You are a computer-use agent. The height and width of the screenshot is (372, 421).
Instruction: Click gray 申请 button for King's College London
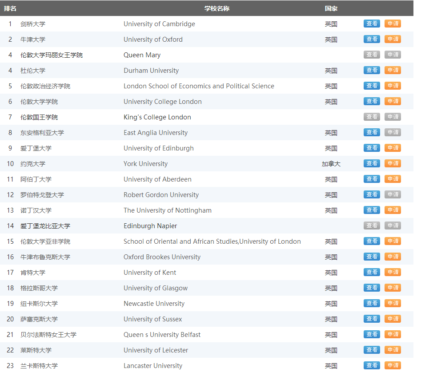[393, 117]
